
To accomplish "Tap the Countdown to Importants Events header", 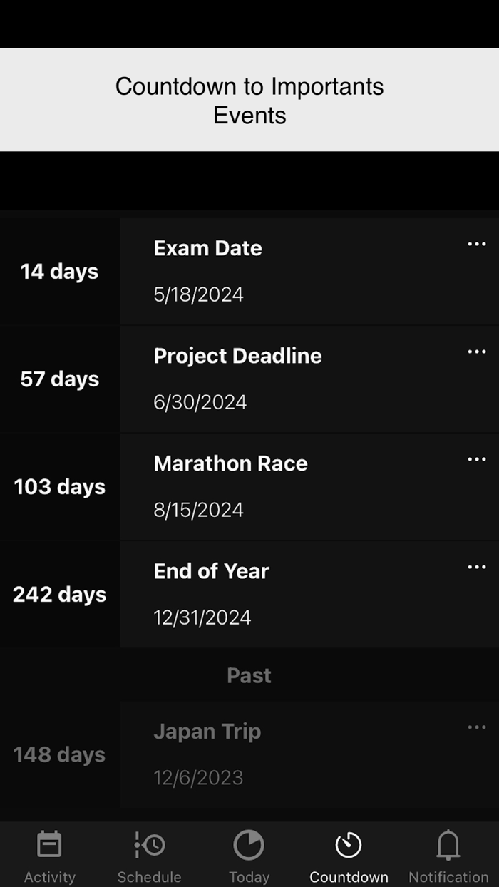I will click(249, 100).
